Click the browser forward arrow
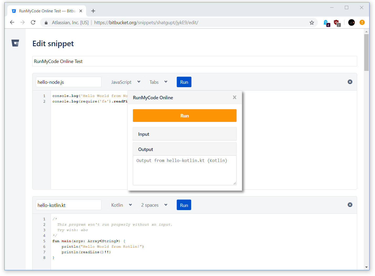The height and width of the screenshot is (276, 375). (x=23, y=22)
